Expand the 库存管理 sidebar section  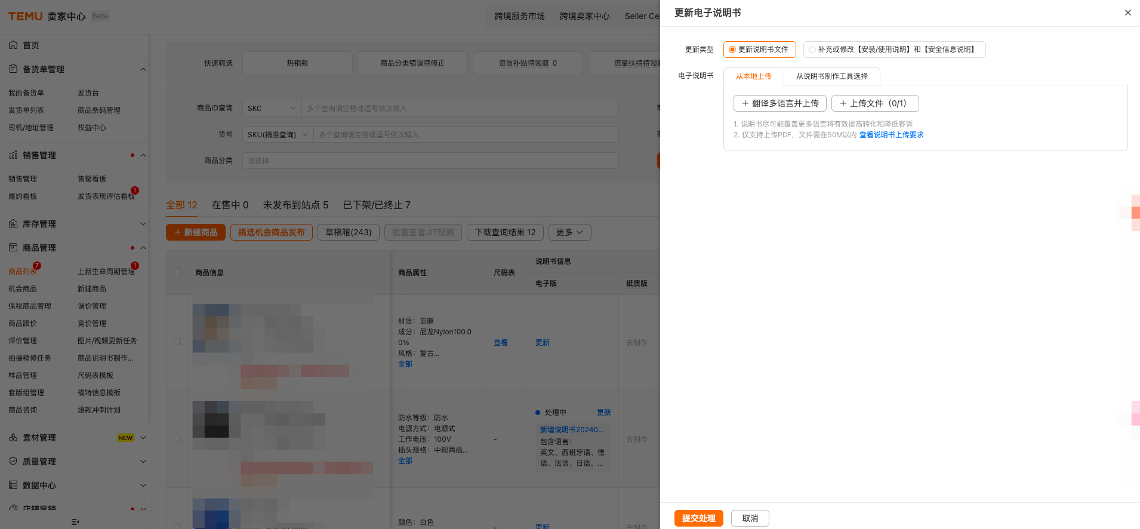pos(143,224)
